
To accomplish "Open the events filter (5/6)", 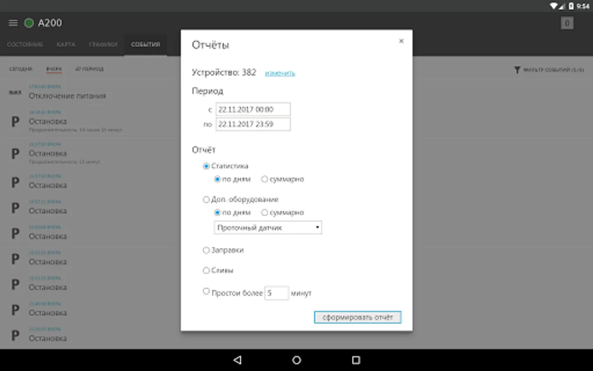I will click(549, 70).
